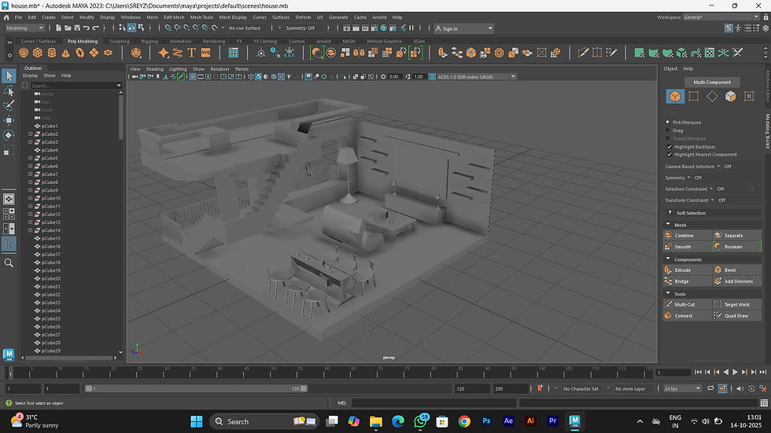The height and width of the screenshot is (433, 771).
Task: Activate the Scale tool in toolbox
Action: point(9,150)
